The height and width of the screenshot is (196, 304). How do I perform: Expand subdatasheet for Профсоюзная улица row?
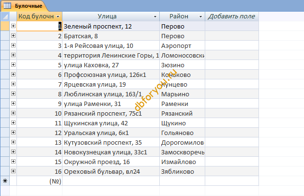click(x=13, y=75)
